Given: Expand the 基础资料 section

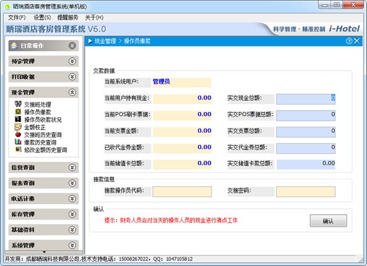Looking at the screenshot, I should click(72, 229).
